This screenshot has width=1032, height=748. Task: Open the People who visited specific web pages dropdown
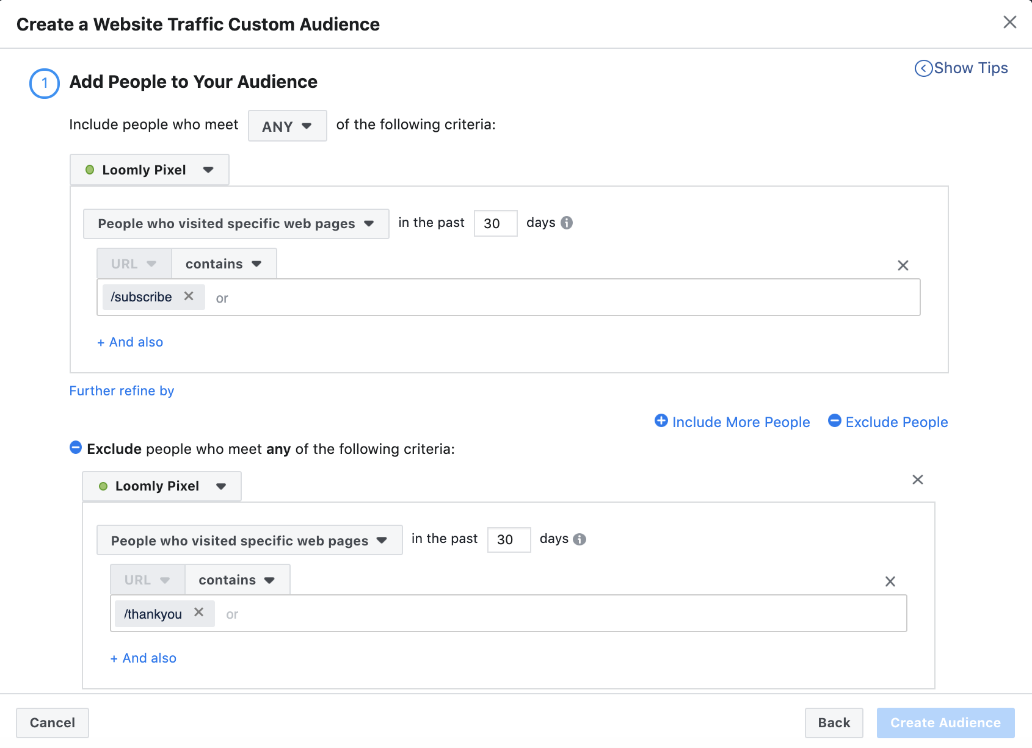click(x=236, y=223)
